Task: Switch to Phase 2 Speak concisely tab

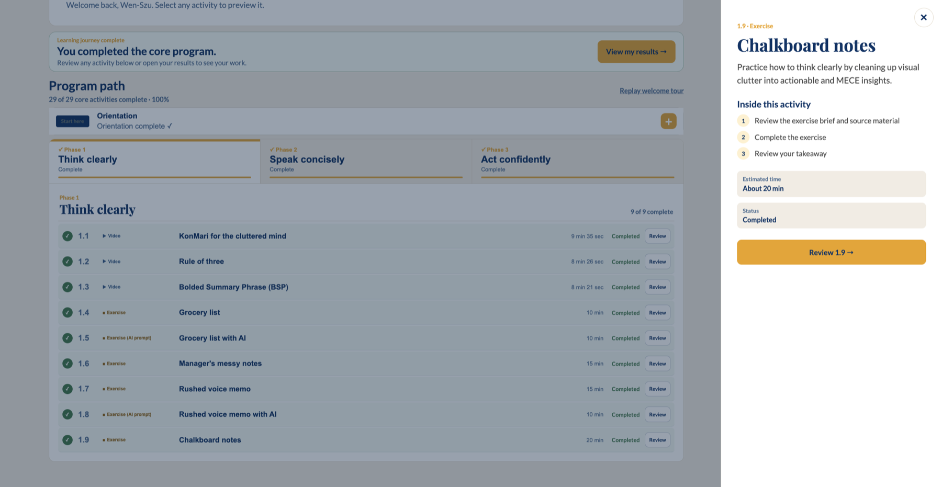Action: tap(366, 161)
